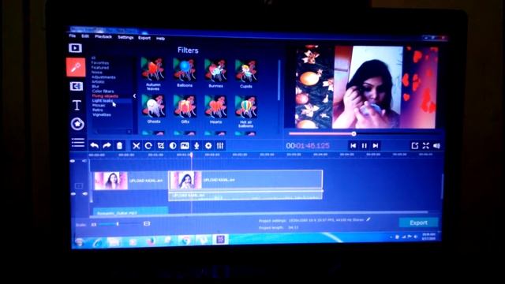
Task: Skip to next frame button
Action: click(x=376, y=146)
